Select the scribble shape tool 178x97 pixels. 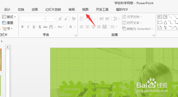pyautogui.click(x=165, y=28)
